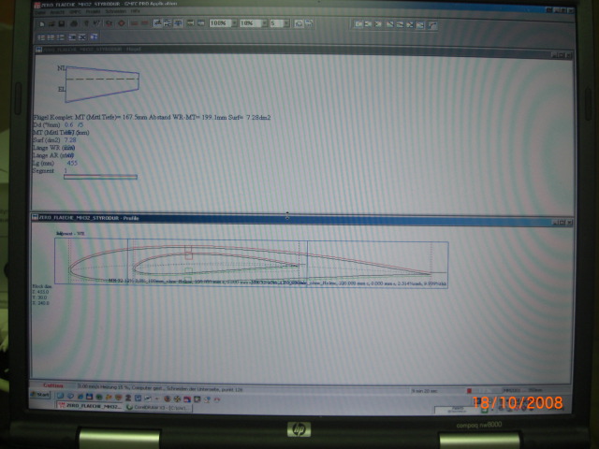Viewport: 599px width, 449px height.
Task: Click the icon just left of the 100% dropdown
Action: click(201, 23)
